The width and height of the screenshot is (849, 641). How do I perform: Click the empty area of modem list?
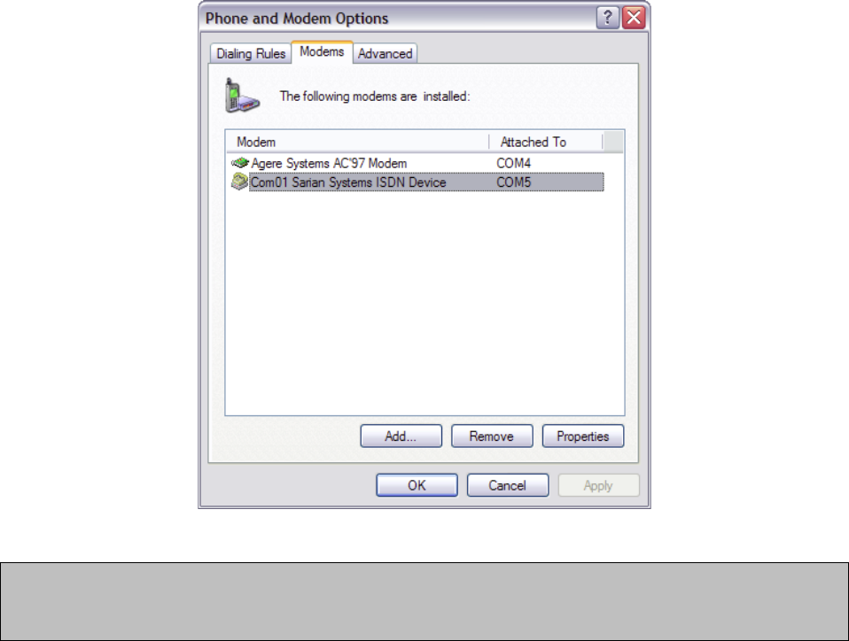[x=425, y=303]
